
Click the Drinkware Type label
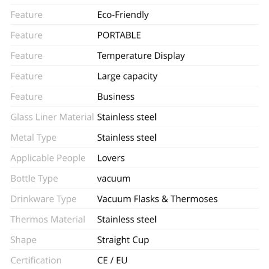click(x=44, y=199)
